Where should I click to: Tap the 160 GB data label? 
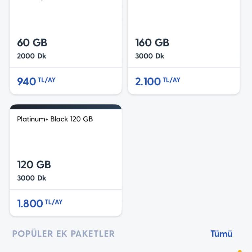click(x=152, y=43)
